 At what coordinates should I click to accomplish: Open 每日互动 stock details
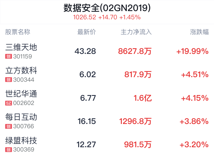point(107,121)
